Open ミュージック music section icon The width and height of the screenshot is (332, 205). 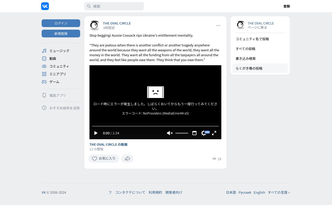point(44,51)
